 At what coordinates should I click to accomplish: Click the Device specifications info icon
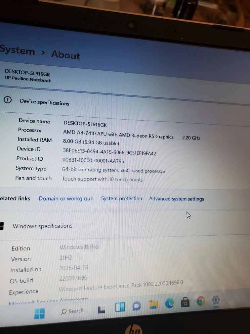pos(8,100)
